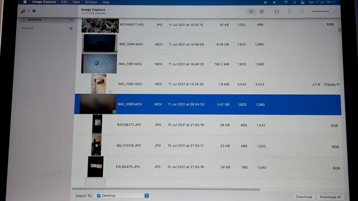Image resolution: width=358 pixels, height=201 pixels.
Task: Click the Wi-Fi menu bar icon
Action: pos(286,2)
